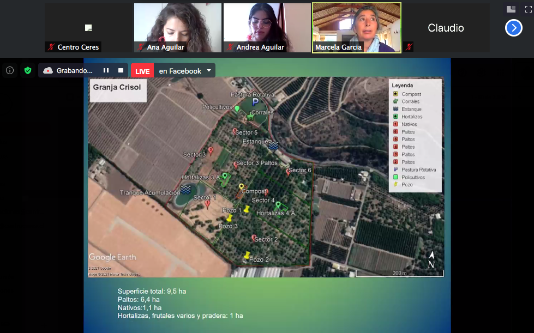Click the Policultivos green marker on the map
This screenshot has width=534, height=333.
(237, 109)
